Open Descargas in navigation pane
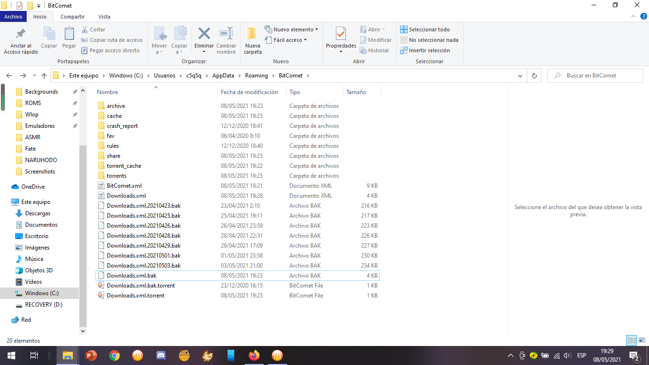The image size is (649, 365). point(38,213)
